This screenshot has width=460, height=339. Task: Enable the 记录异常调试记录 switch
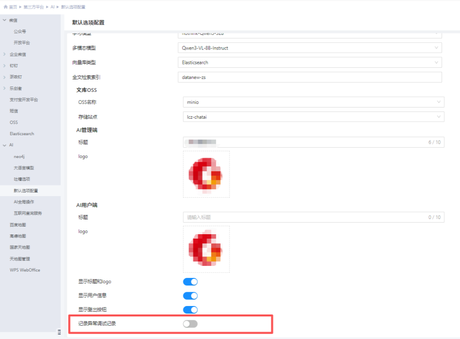pos(190,324)
